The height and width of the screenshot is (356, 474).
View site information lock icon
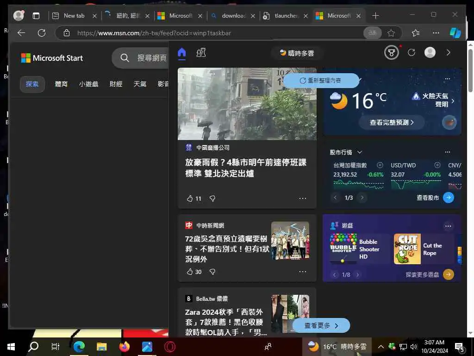pos(67,33)
